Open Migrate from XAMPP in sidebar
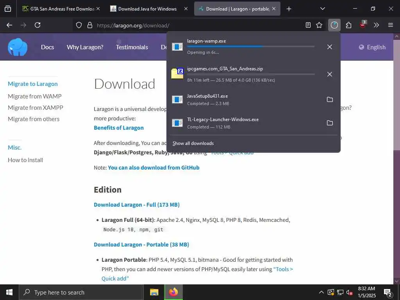Screen dimensions: 400x300 [x=36, y=108]
